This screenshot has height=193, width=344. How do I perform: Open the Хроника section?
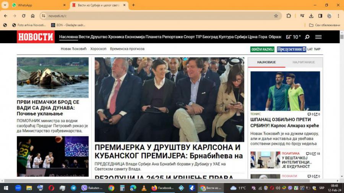116,37
